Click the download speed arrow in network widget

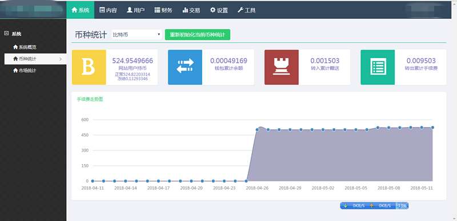346,206
